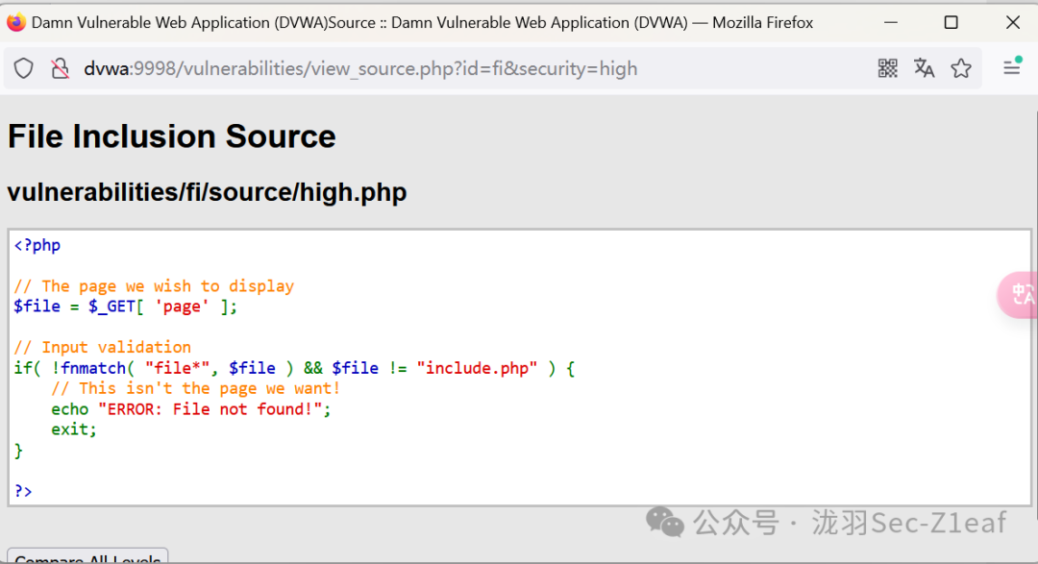Click the Compare All Levels button
Image resolution: width=1038 pixels, height=564 pixels.
coord(87,556)
